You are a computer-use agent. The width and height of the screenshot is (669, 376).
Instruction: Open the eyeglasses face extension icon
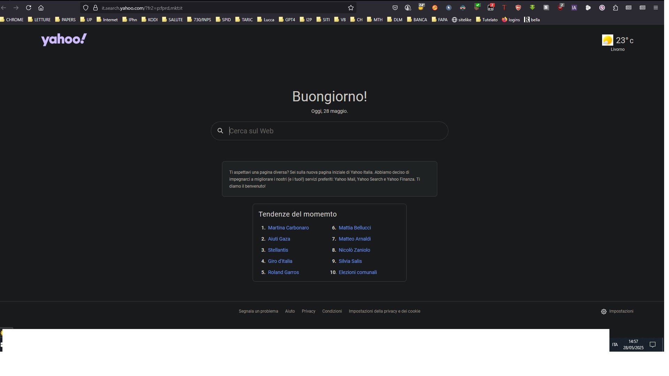pyautogui.click(x=463, y=8)
